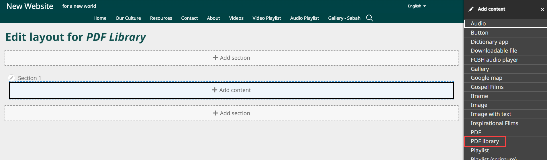
Task: Select FCBH audio player block
Action: [x=505, y=60]
